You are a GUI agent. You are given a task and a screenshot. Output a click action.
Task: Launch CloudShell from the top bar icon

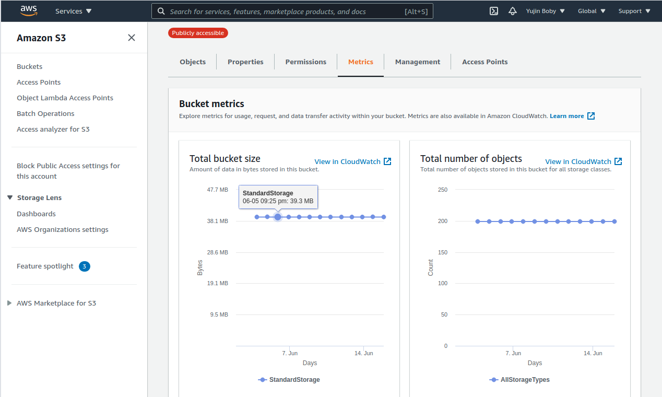pyautogui.click(x=493, y=10)
